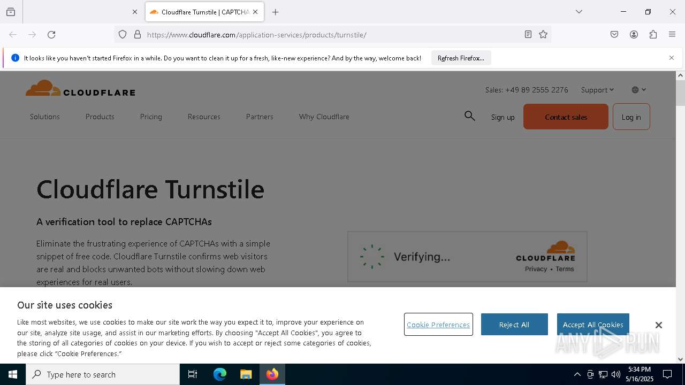
Task: Launch Microsoft Edge from taskbar
Action: point(220,374)
